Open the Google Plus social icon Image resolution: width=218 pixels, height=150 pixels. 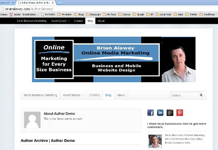coord(170,113)
